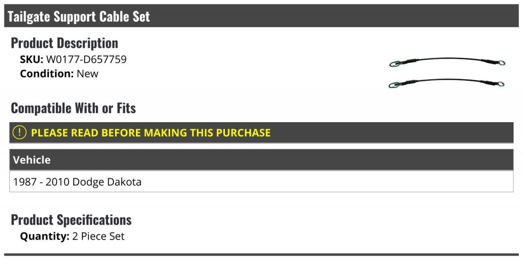Click the Quantity label
This screenshot has width=523, height=260.
45,237
